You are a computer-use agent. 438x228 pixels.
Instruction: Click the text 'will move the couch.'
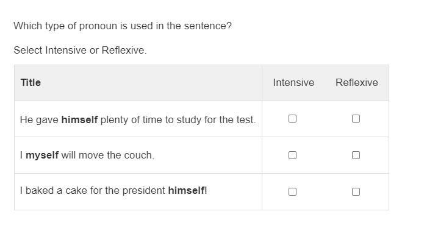pyautogui.click(x=108, y=155)
